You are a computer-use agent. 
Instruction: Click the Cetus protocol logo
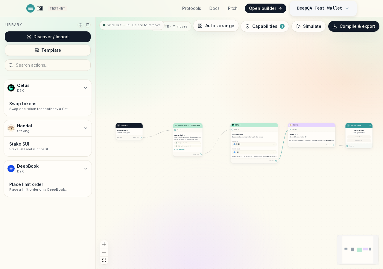click(11, 88)
